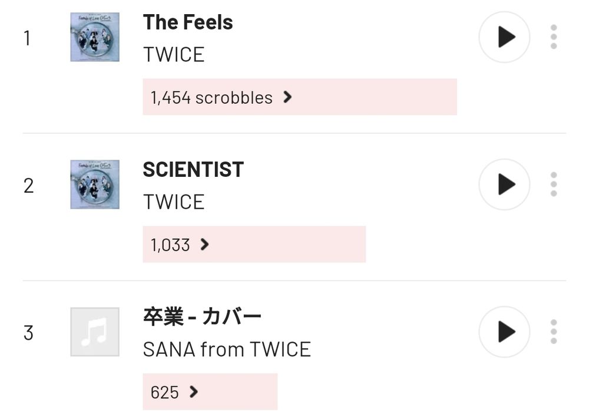Viewport: 589px width, 411px height.
Task: Play the SCIENTIST track
Action: pos(504,185)
